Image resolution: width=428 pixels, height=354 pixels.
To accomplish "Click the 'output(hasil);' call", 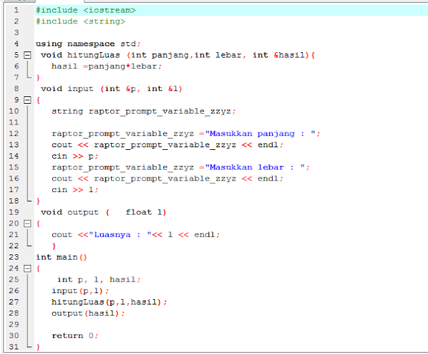I will (88, 313).
